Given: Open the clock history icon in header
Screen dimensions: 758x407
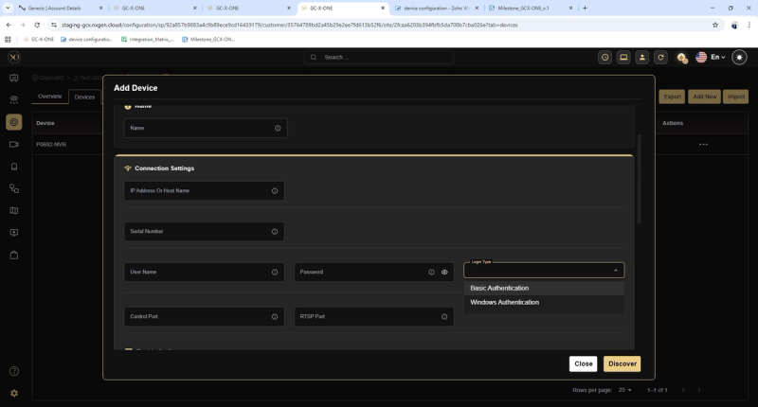Looking at the screenshot, I should (x=605, y=57).
